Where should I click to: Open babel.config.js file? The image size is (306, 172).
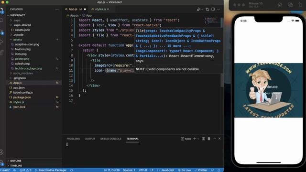(23, 92)
